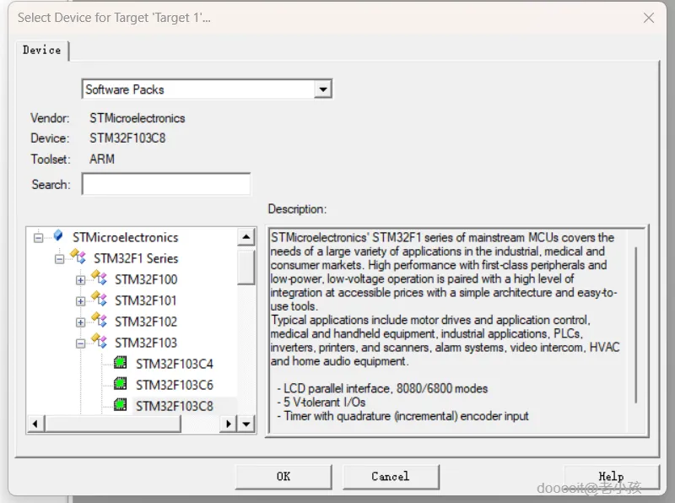Expand the STM32F101 node

[x=80, y=301]
